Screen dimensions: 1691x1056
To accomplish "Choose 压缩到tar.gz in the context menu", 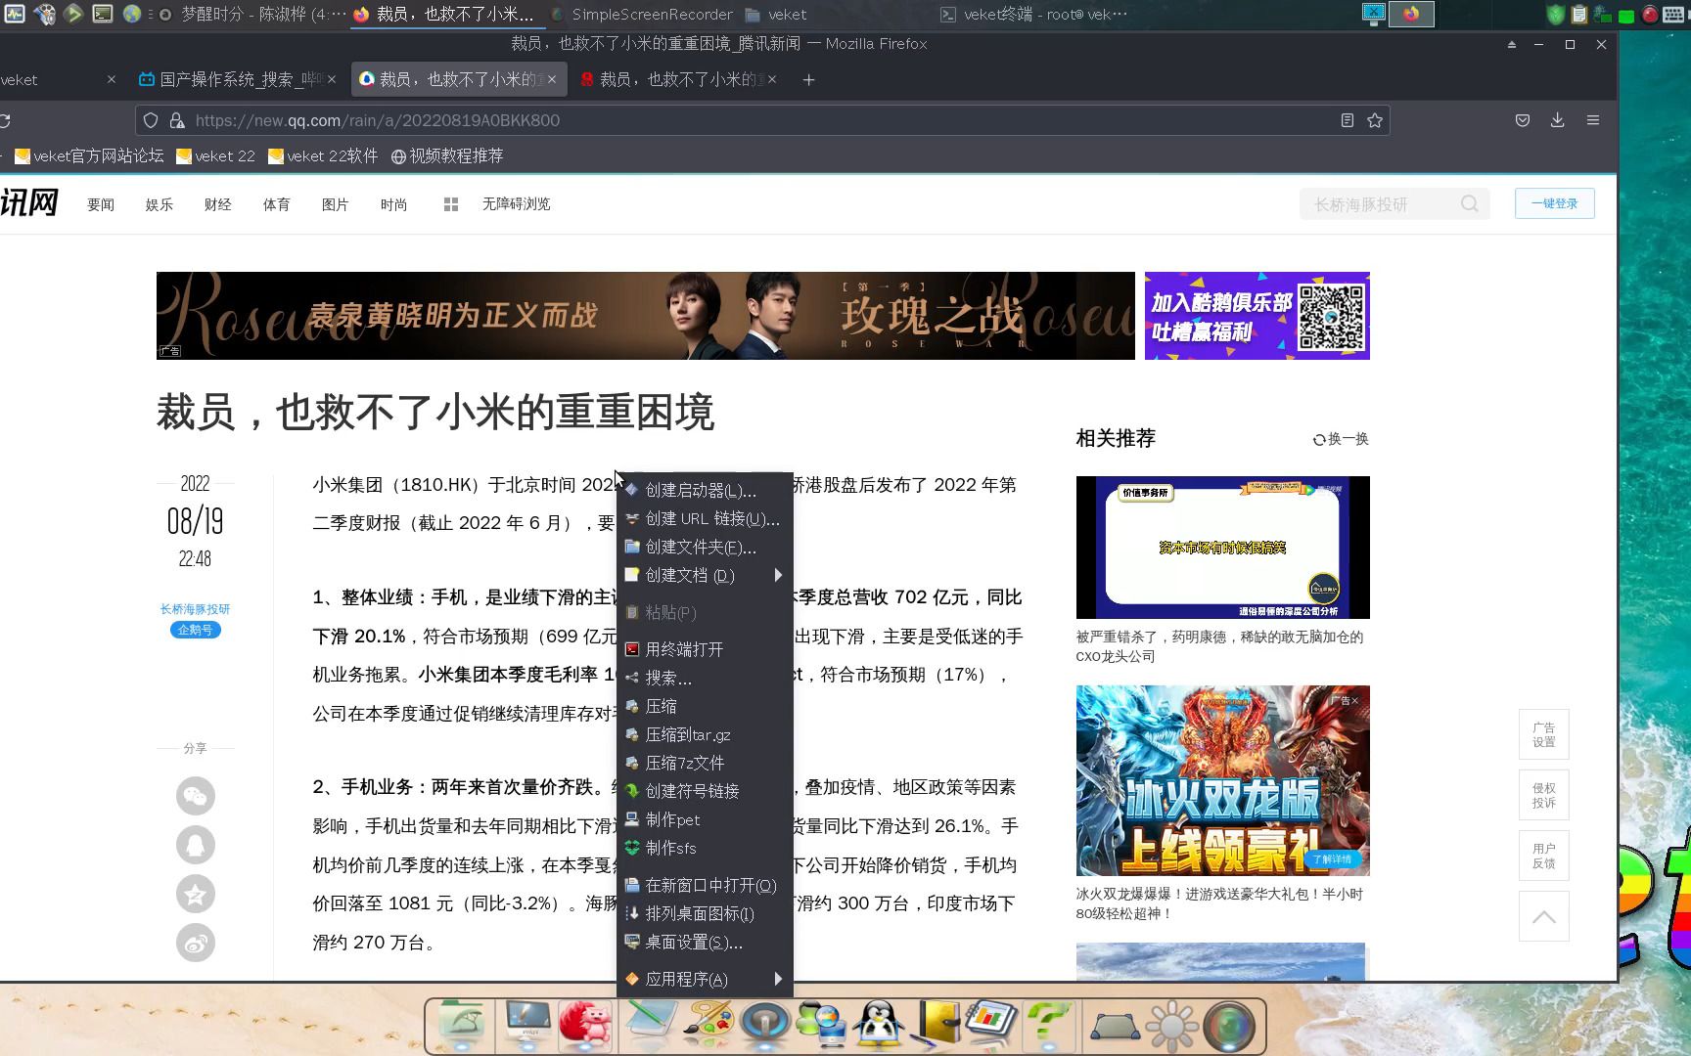I will pyautogui.click(x=705, y=735).
